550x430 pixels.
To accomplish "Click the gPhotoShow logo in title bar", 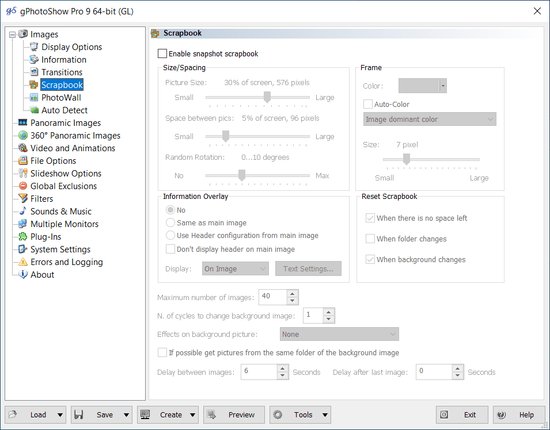I will coord(11,11).
